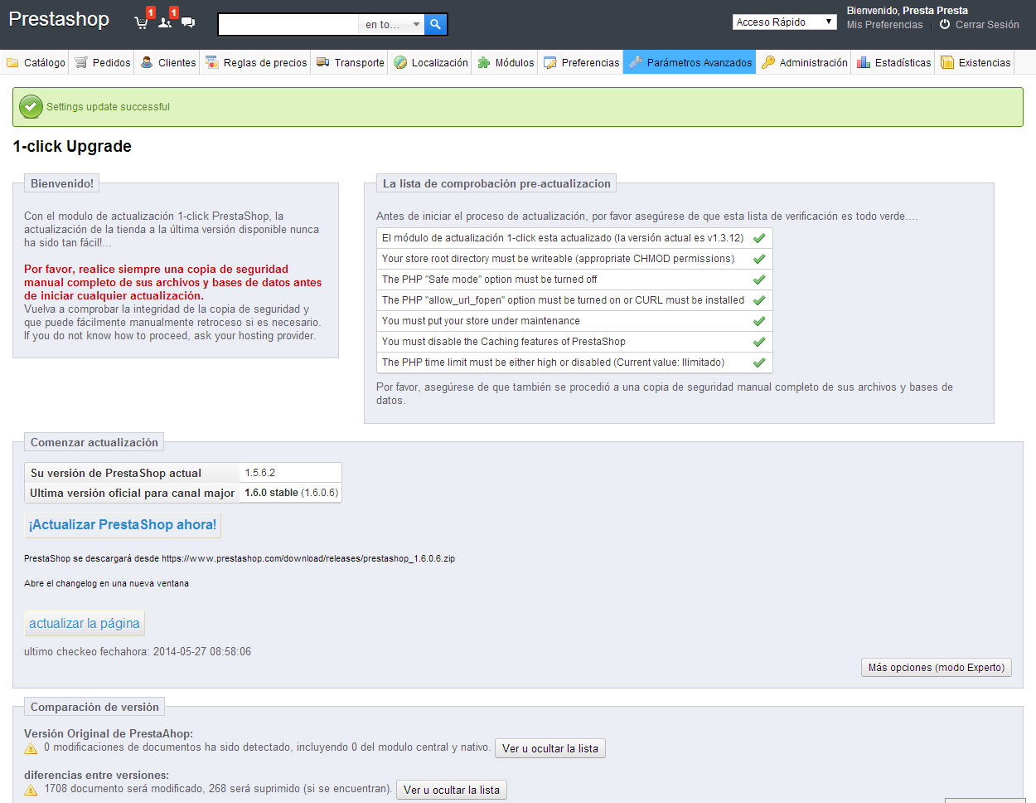Click the checkmark for PHP time limit row

point(759,363)
